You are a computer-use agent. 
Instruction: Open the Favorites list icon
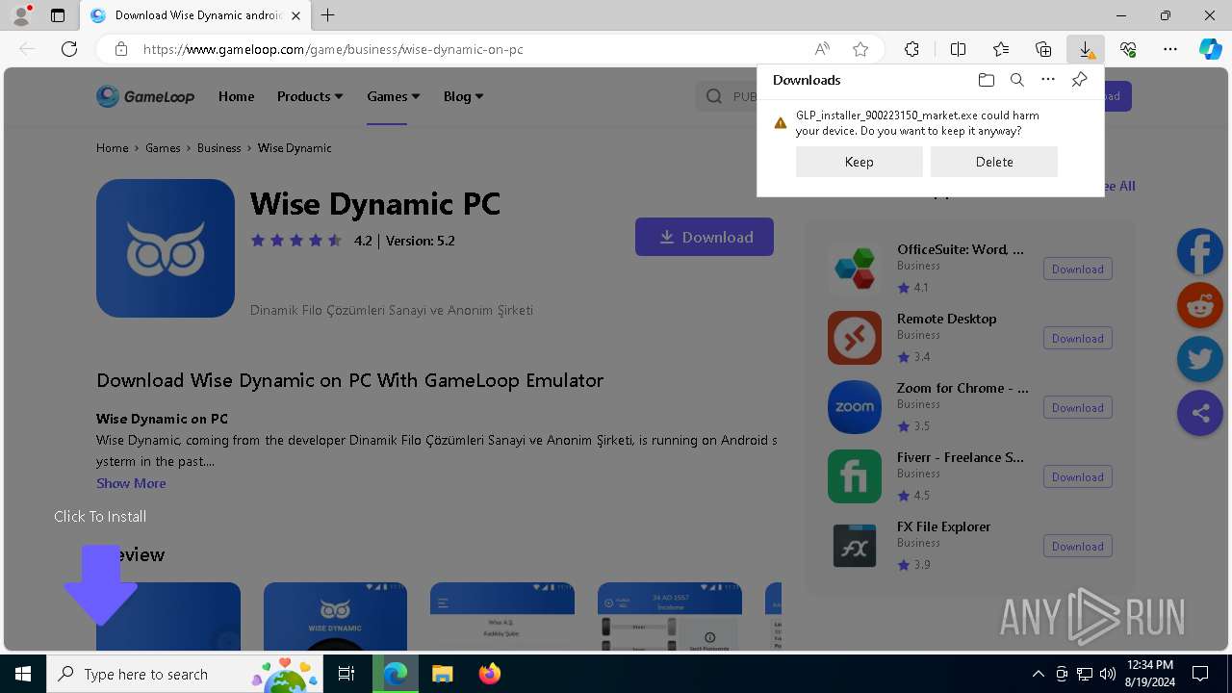(1001, 49)
